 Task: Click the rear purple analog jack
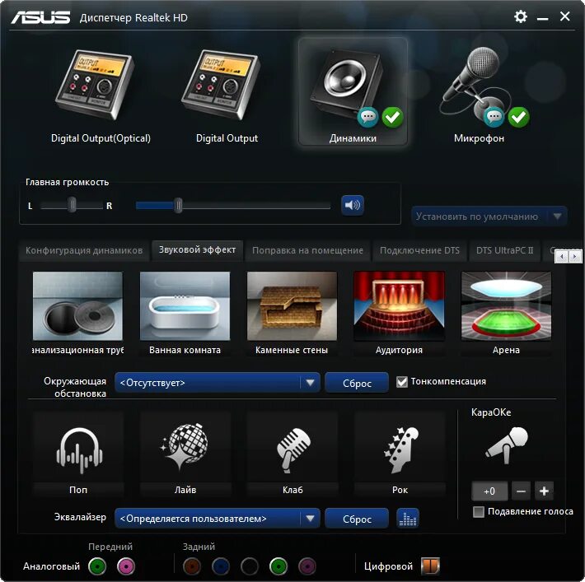307,566
